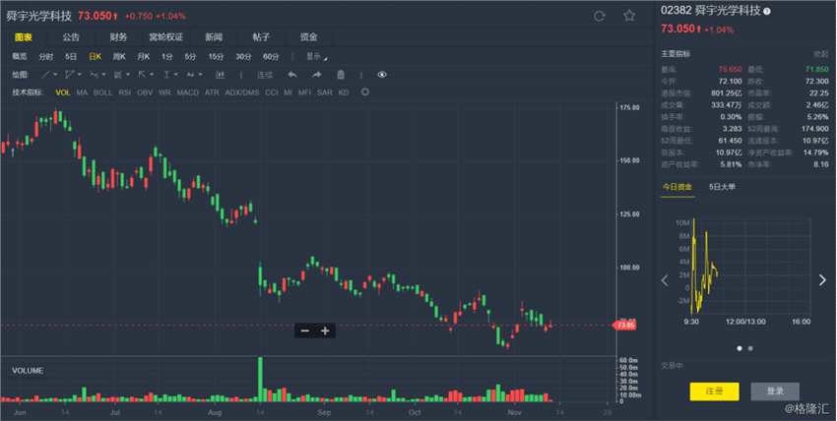Screen dimensions: 837x421
Task: Switch to the 图表 chart tab
Action: (24, 37)
